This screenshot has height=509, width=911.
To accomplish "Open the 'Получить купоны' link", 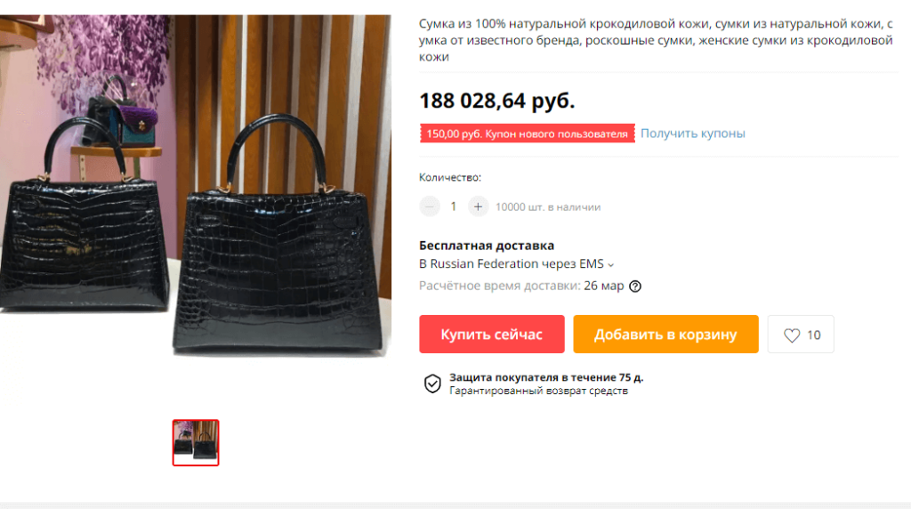I will pyautogui.click(x=692, y=133).
